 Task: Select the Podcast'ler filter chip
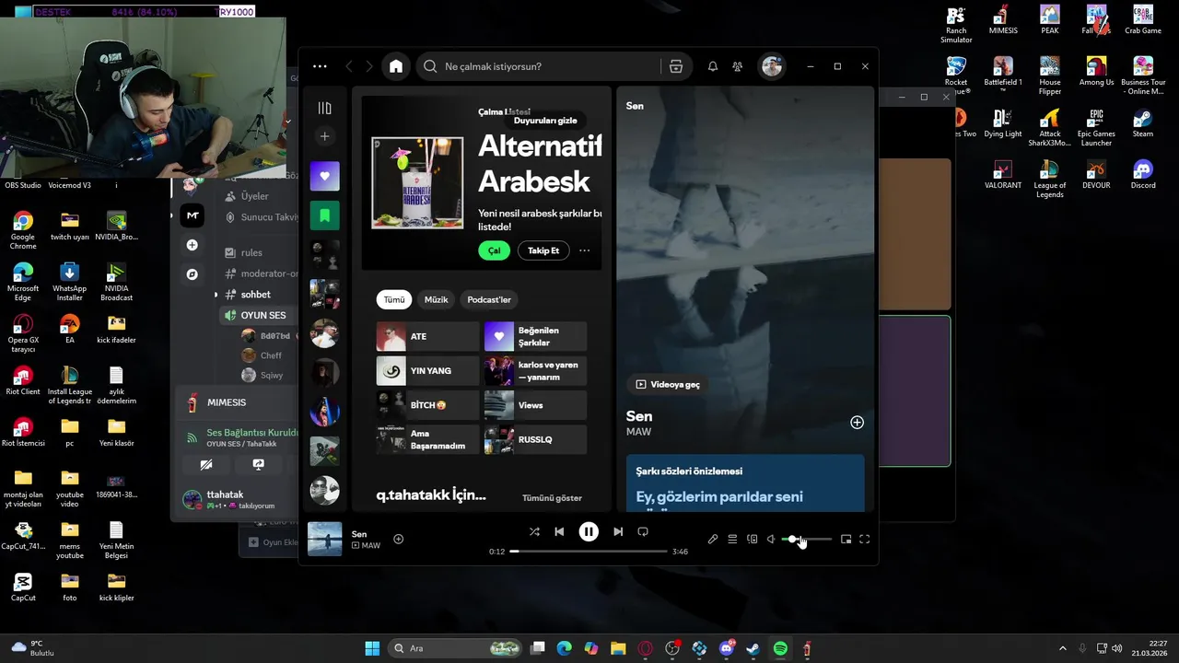tap(489, 299)
